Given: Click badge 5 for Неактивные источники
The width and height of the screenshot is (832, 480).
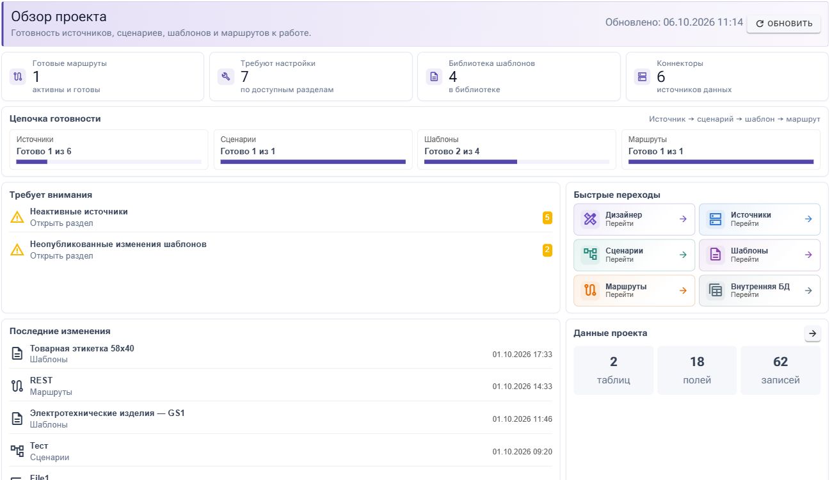Looking at the screenshot, I should [x=547, y=218].
